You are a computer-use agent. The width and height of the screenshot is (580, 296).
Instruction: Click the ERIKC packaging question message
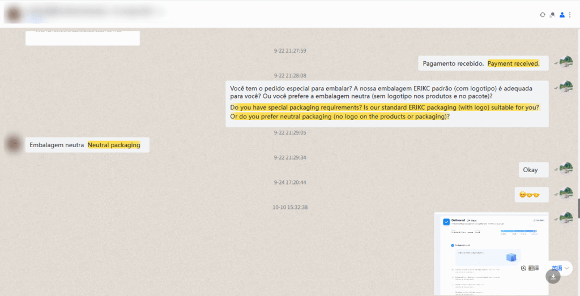(386, 103)
